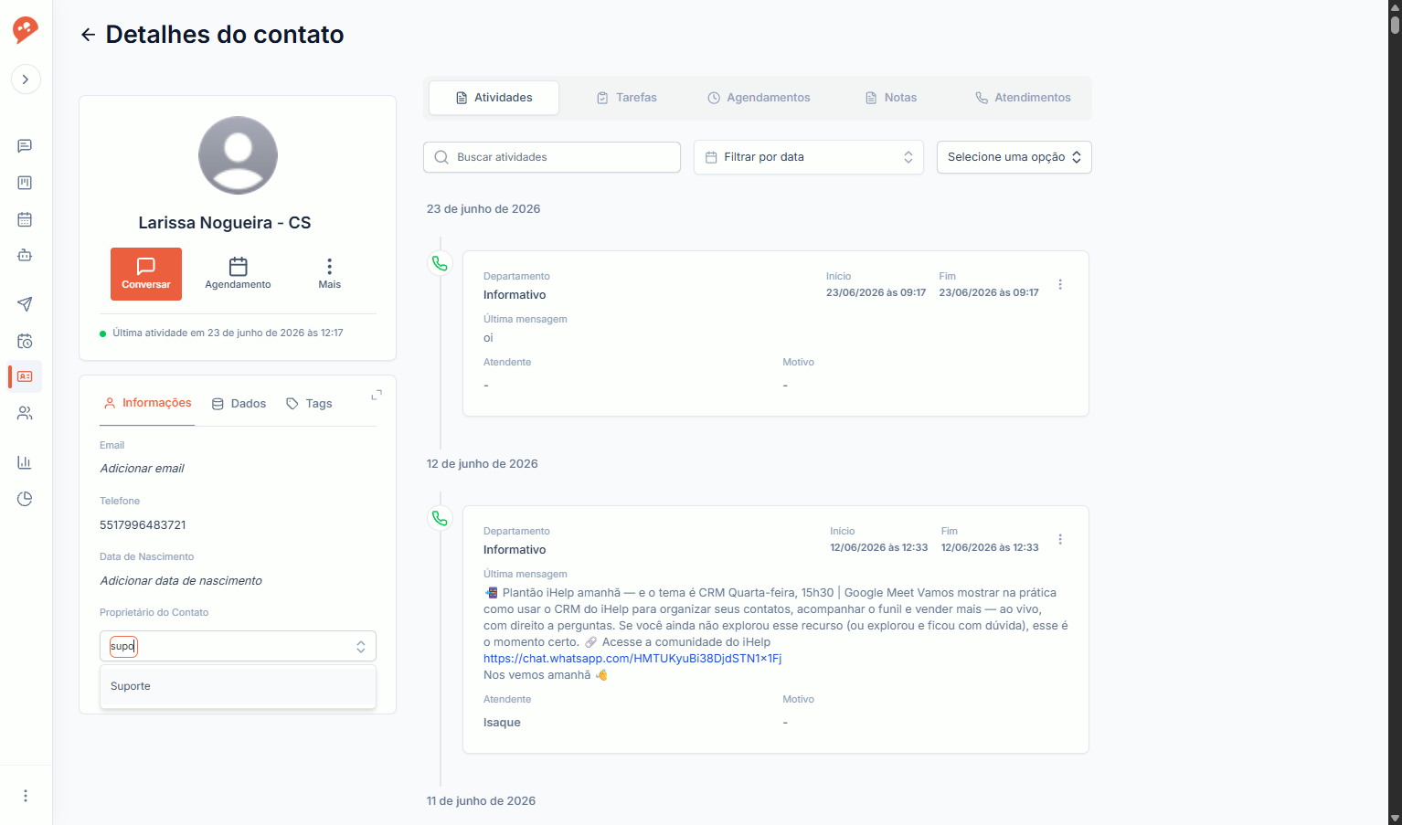1402x825 pixels.
Task: Open the scheduled calendar-clock sidebar icon
Action: pos(25,341)
